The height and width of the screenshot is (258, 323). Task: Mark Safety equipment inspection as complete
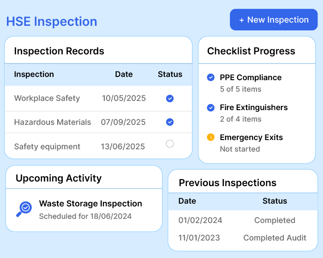(x=170, y=144)
